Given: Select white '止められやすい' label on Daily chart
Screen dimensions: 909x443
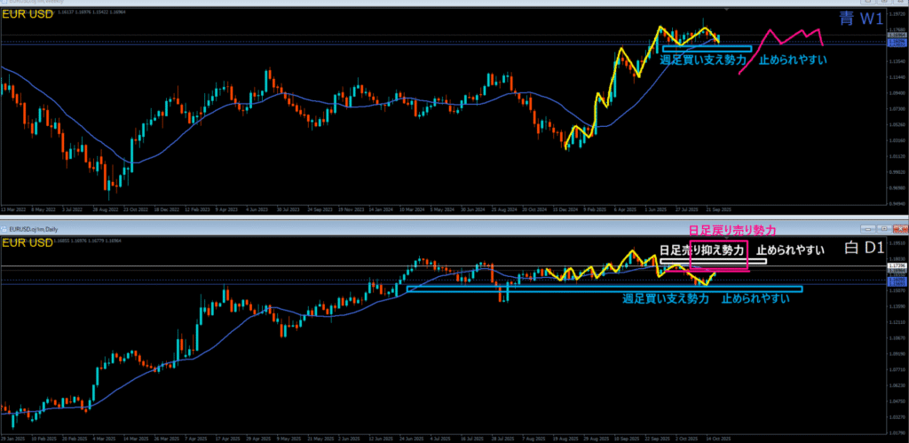Looking at the screenshot, I should (x=791, y=250).
